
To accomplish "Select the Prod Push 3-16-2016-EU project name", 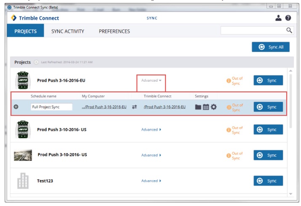I will click(x=61, y=80).
